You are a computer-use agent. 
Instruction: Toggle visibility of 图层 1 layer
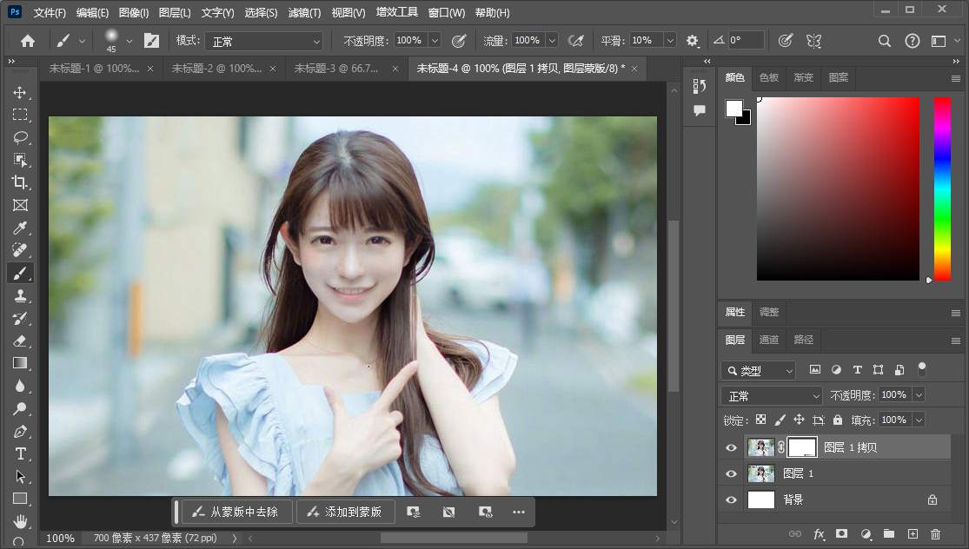pyautogui.click(x=731, y=473)
